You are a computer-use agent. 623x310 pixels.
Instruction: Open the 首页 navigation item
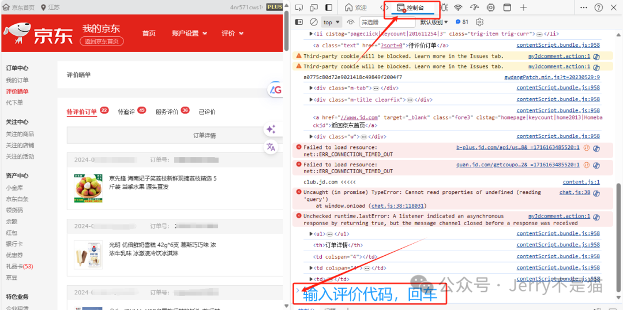pos(149,33)
